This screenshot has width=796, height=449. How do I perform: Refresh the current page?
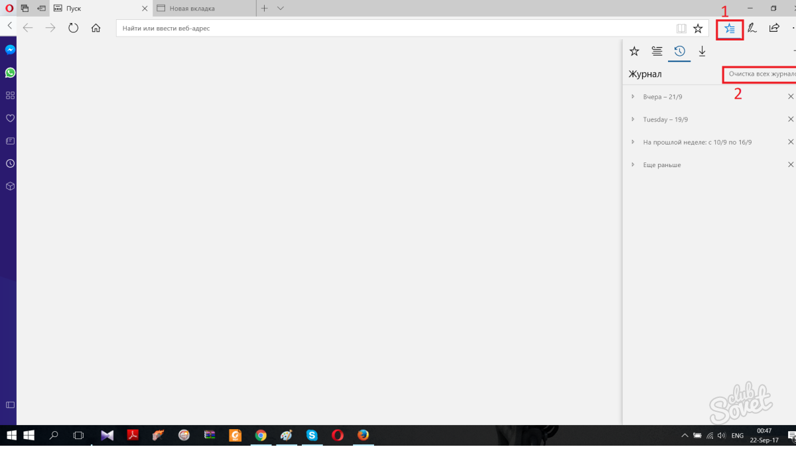coord(73,28)
